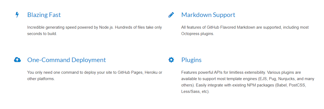Click the Octopress plugins text

pos(197,34)
